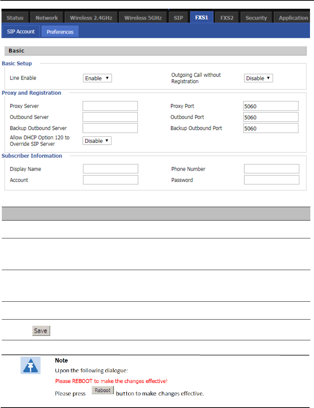Expand Outgoing Call without Registration dropdown

click(258, 78)
